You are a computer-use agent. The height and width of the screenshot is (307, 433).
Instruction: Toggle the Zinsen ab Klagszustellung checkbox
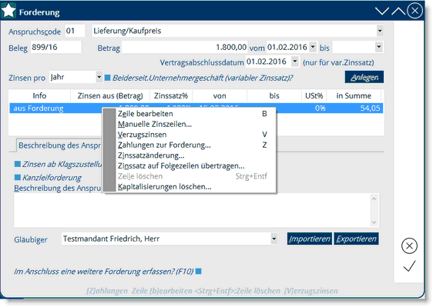18,164
